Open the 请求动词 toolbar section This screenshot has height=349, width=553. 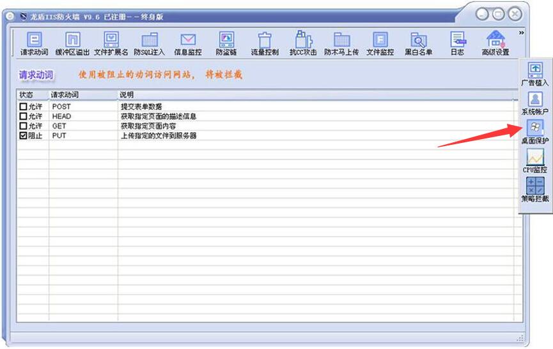tap(35, 43)
